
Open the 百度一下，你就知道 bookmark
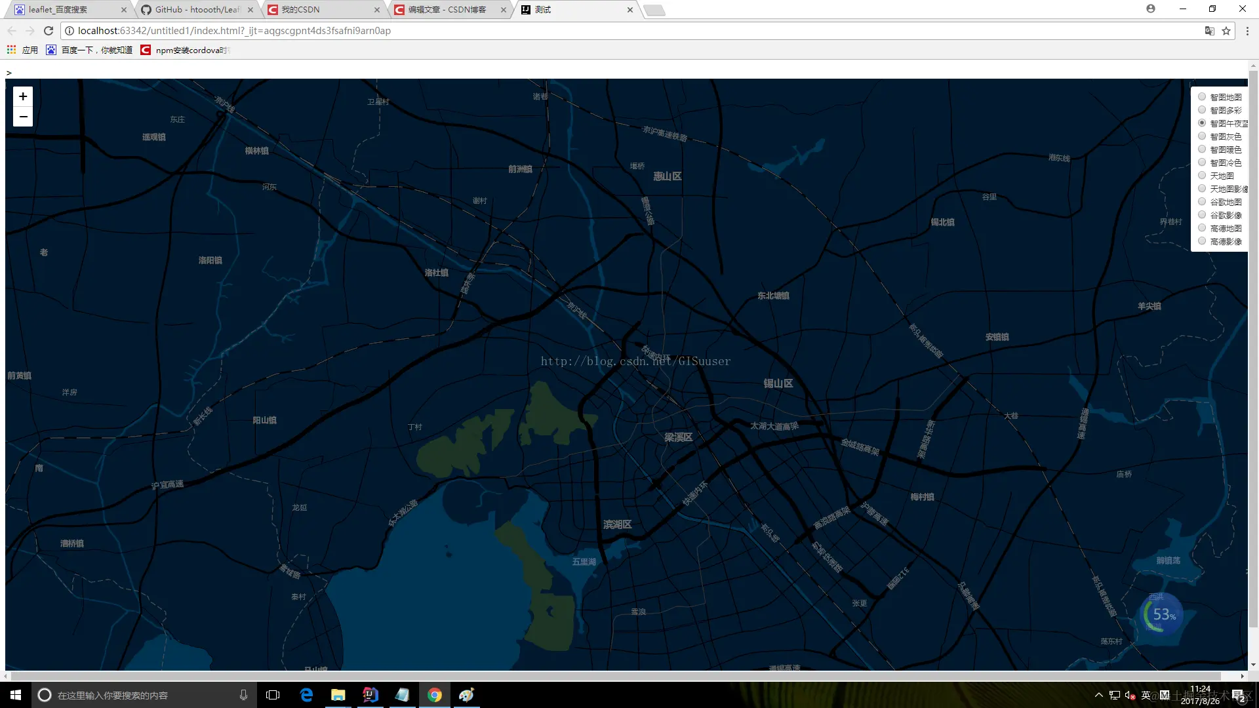click(x=89, y=50)
